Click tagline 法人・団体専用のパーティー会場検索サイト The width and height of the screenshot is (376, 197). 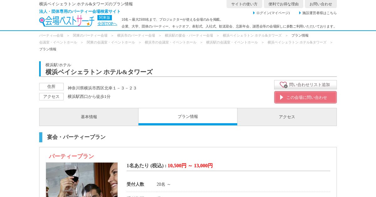80,12
